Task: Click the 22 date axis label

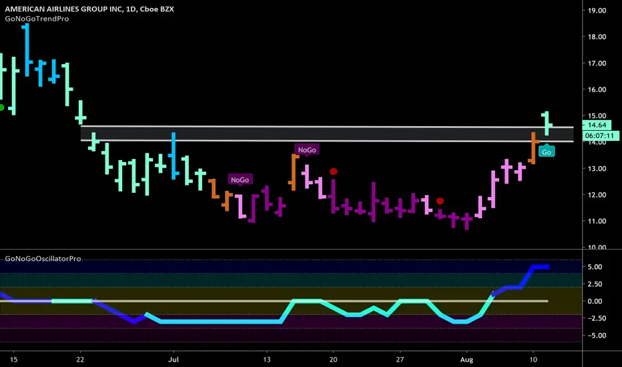Action: click(x=81, y=360)
